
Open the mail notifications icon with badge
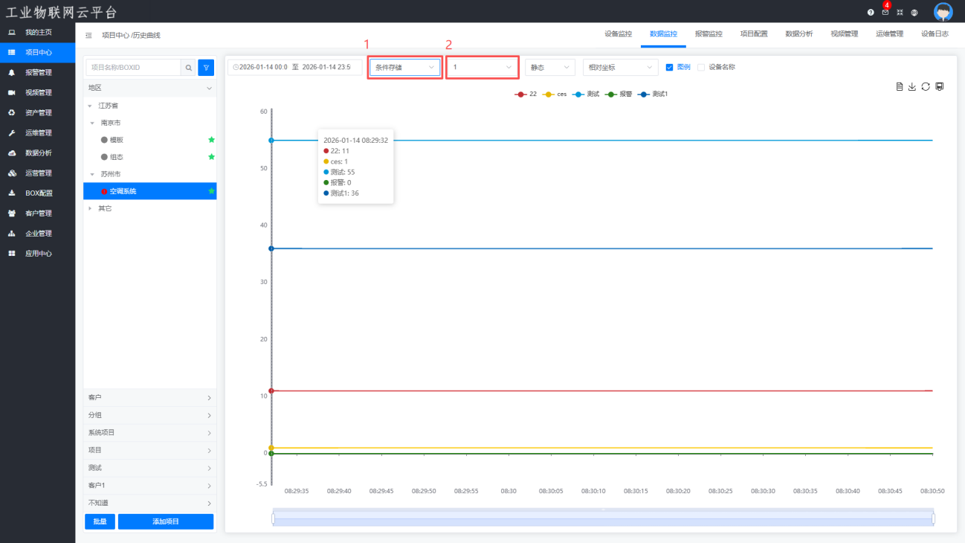[x=885, y=13]
